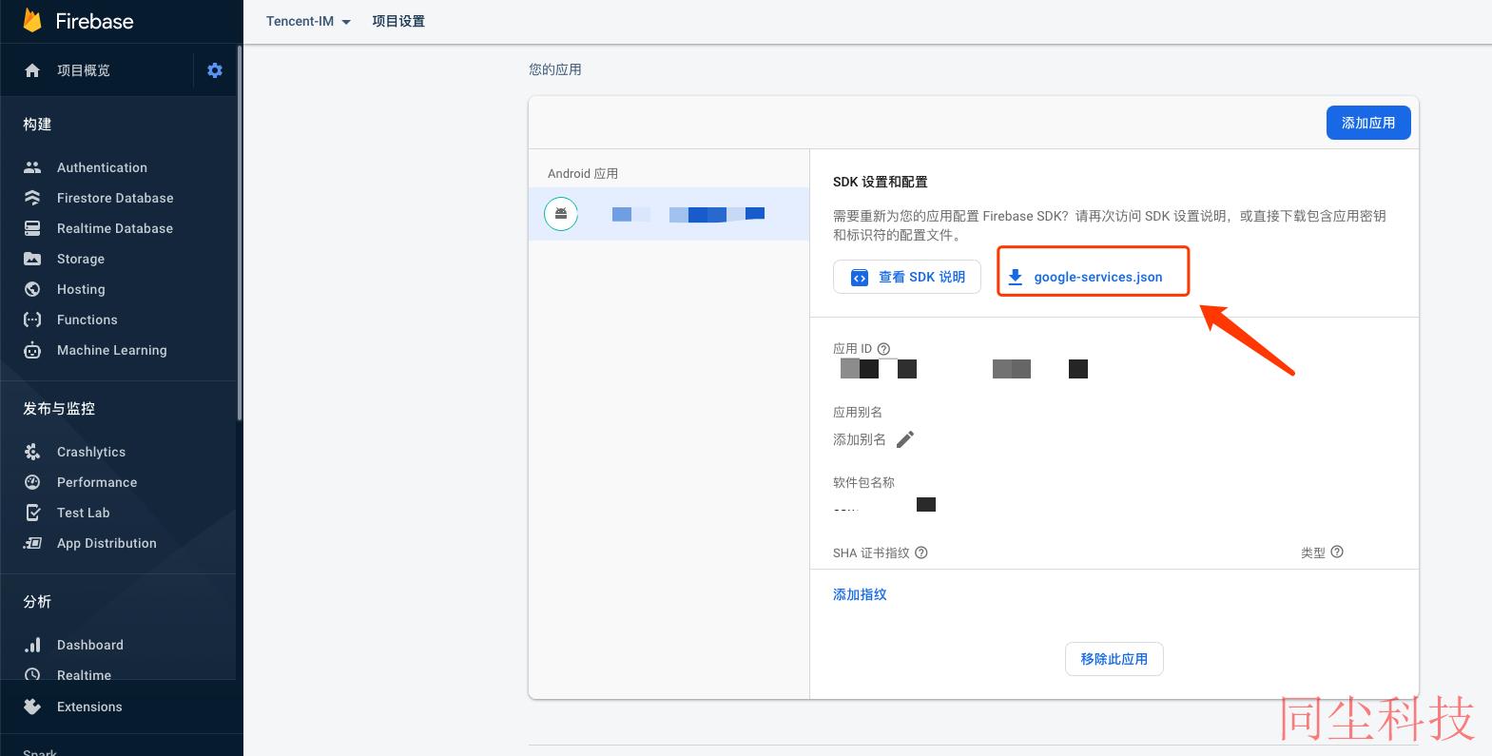Click the Realtime clock icon
This screenshot has width=1492, height=756.
[x=32, y=674]
